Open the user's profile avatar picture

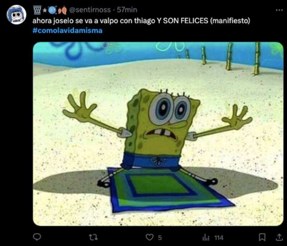pyautogui.click(x=17, y=15)
